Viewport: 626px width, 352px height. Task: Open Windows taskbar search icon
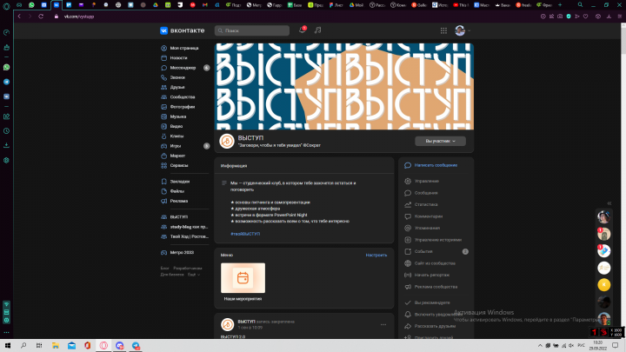pyautogui.click(x=23, y=346)
